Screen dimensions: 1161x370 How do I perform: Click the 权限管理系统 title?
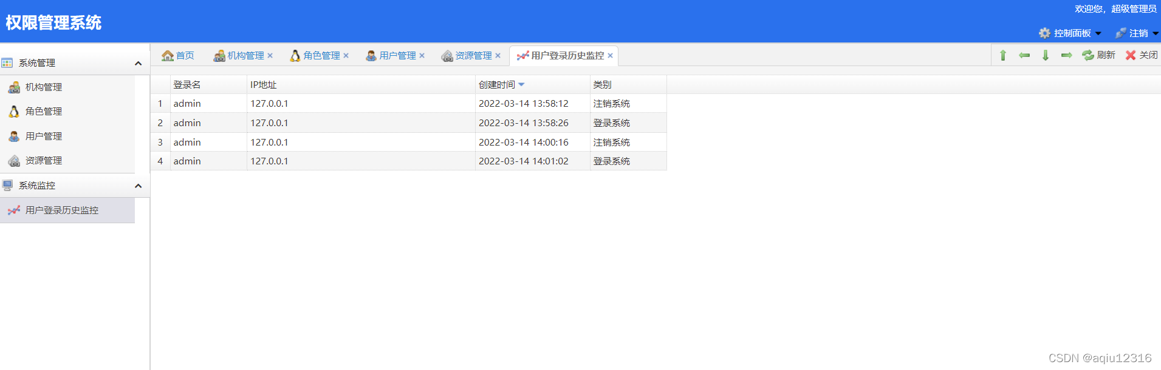[53, 23]
